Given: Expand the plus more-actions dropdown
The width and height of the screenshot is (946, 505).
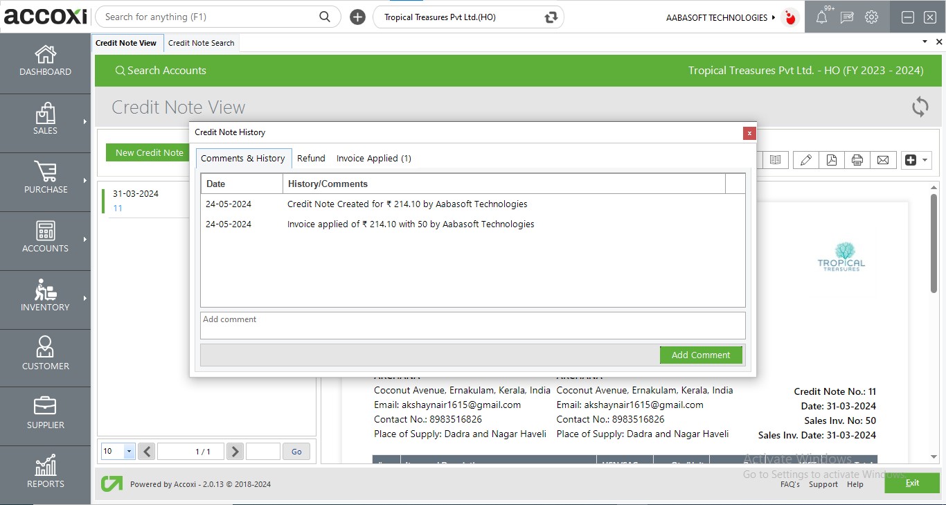Looking at the screenshot, I should click(x=916, y=160).
